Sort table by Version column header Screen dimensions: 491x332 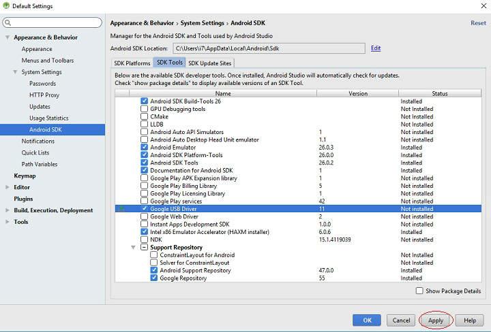coord(358,93)
